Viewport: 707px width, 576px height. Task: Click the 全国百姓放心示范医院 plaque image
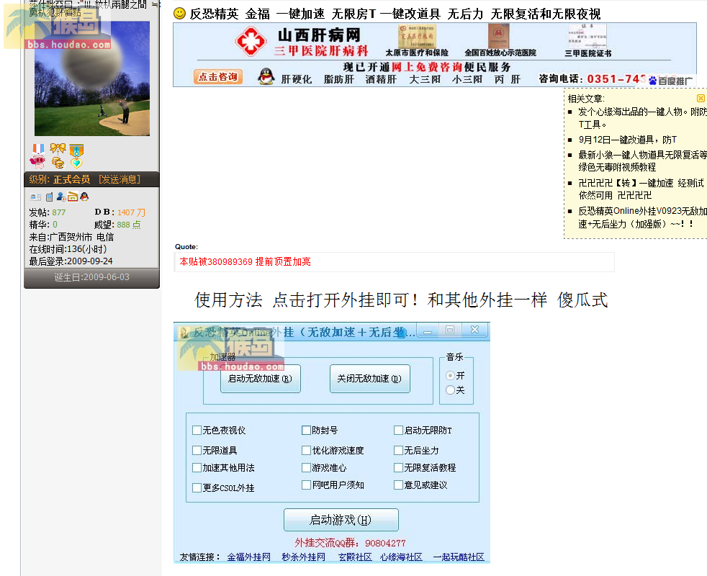point(498,35)
